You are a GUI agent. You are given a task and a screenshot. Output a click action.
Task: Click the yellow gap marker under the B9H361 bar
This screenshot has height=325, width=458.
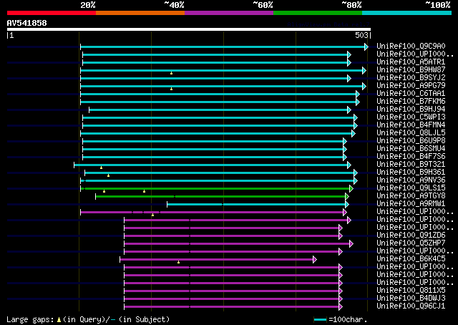pyautogui.click(x=108, y=175)
